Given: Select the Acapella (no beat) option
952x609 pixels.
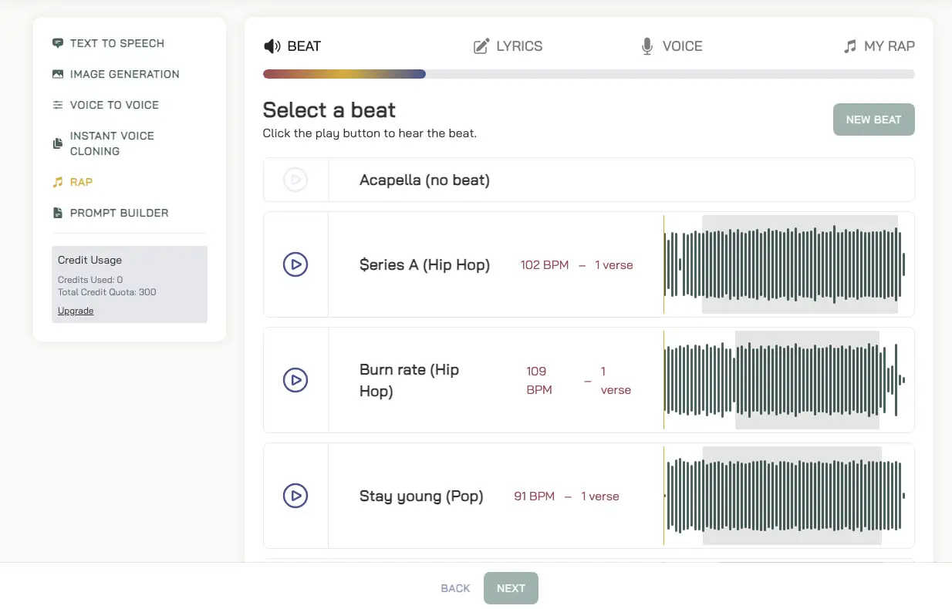Looking at the screenshot, I should click(x=424, y=180).
